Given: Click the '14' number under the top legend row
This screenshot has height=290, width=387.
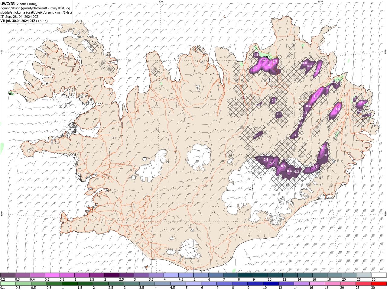Looking at the screenshot, I should (299, 279).
